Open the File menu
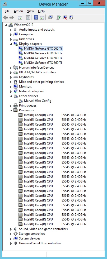This screenshot has width=107, height=259. coord(7,11)
